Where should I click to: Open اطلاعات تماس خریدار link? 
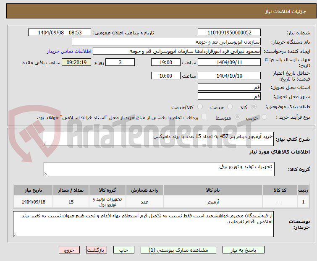(69, 51)
